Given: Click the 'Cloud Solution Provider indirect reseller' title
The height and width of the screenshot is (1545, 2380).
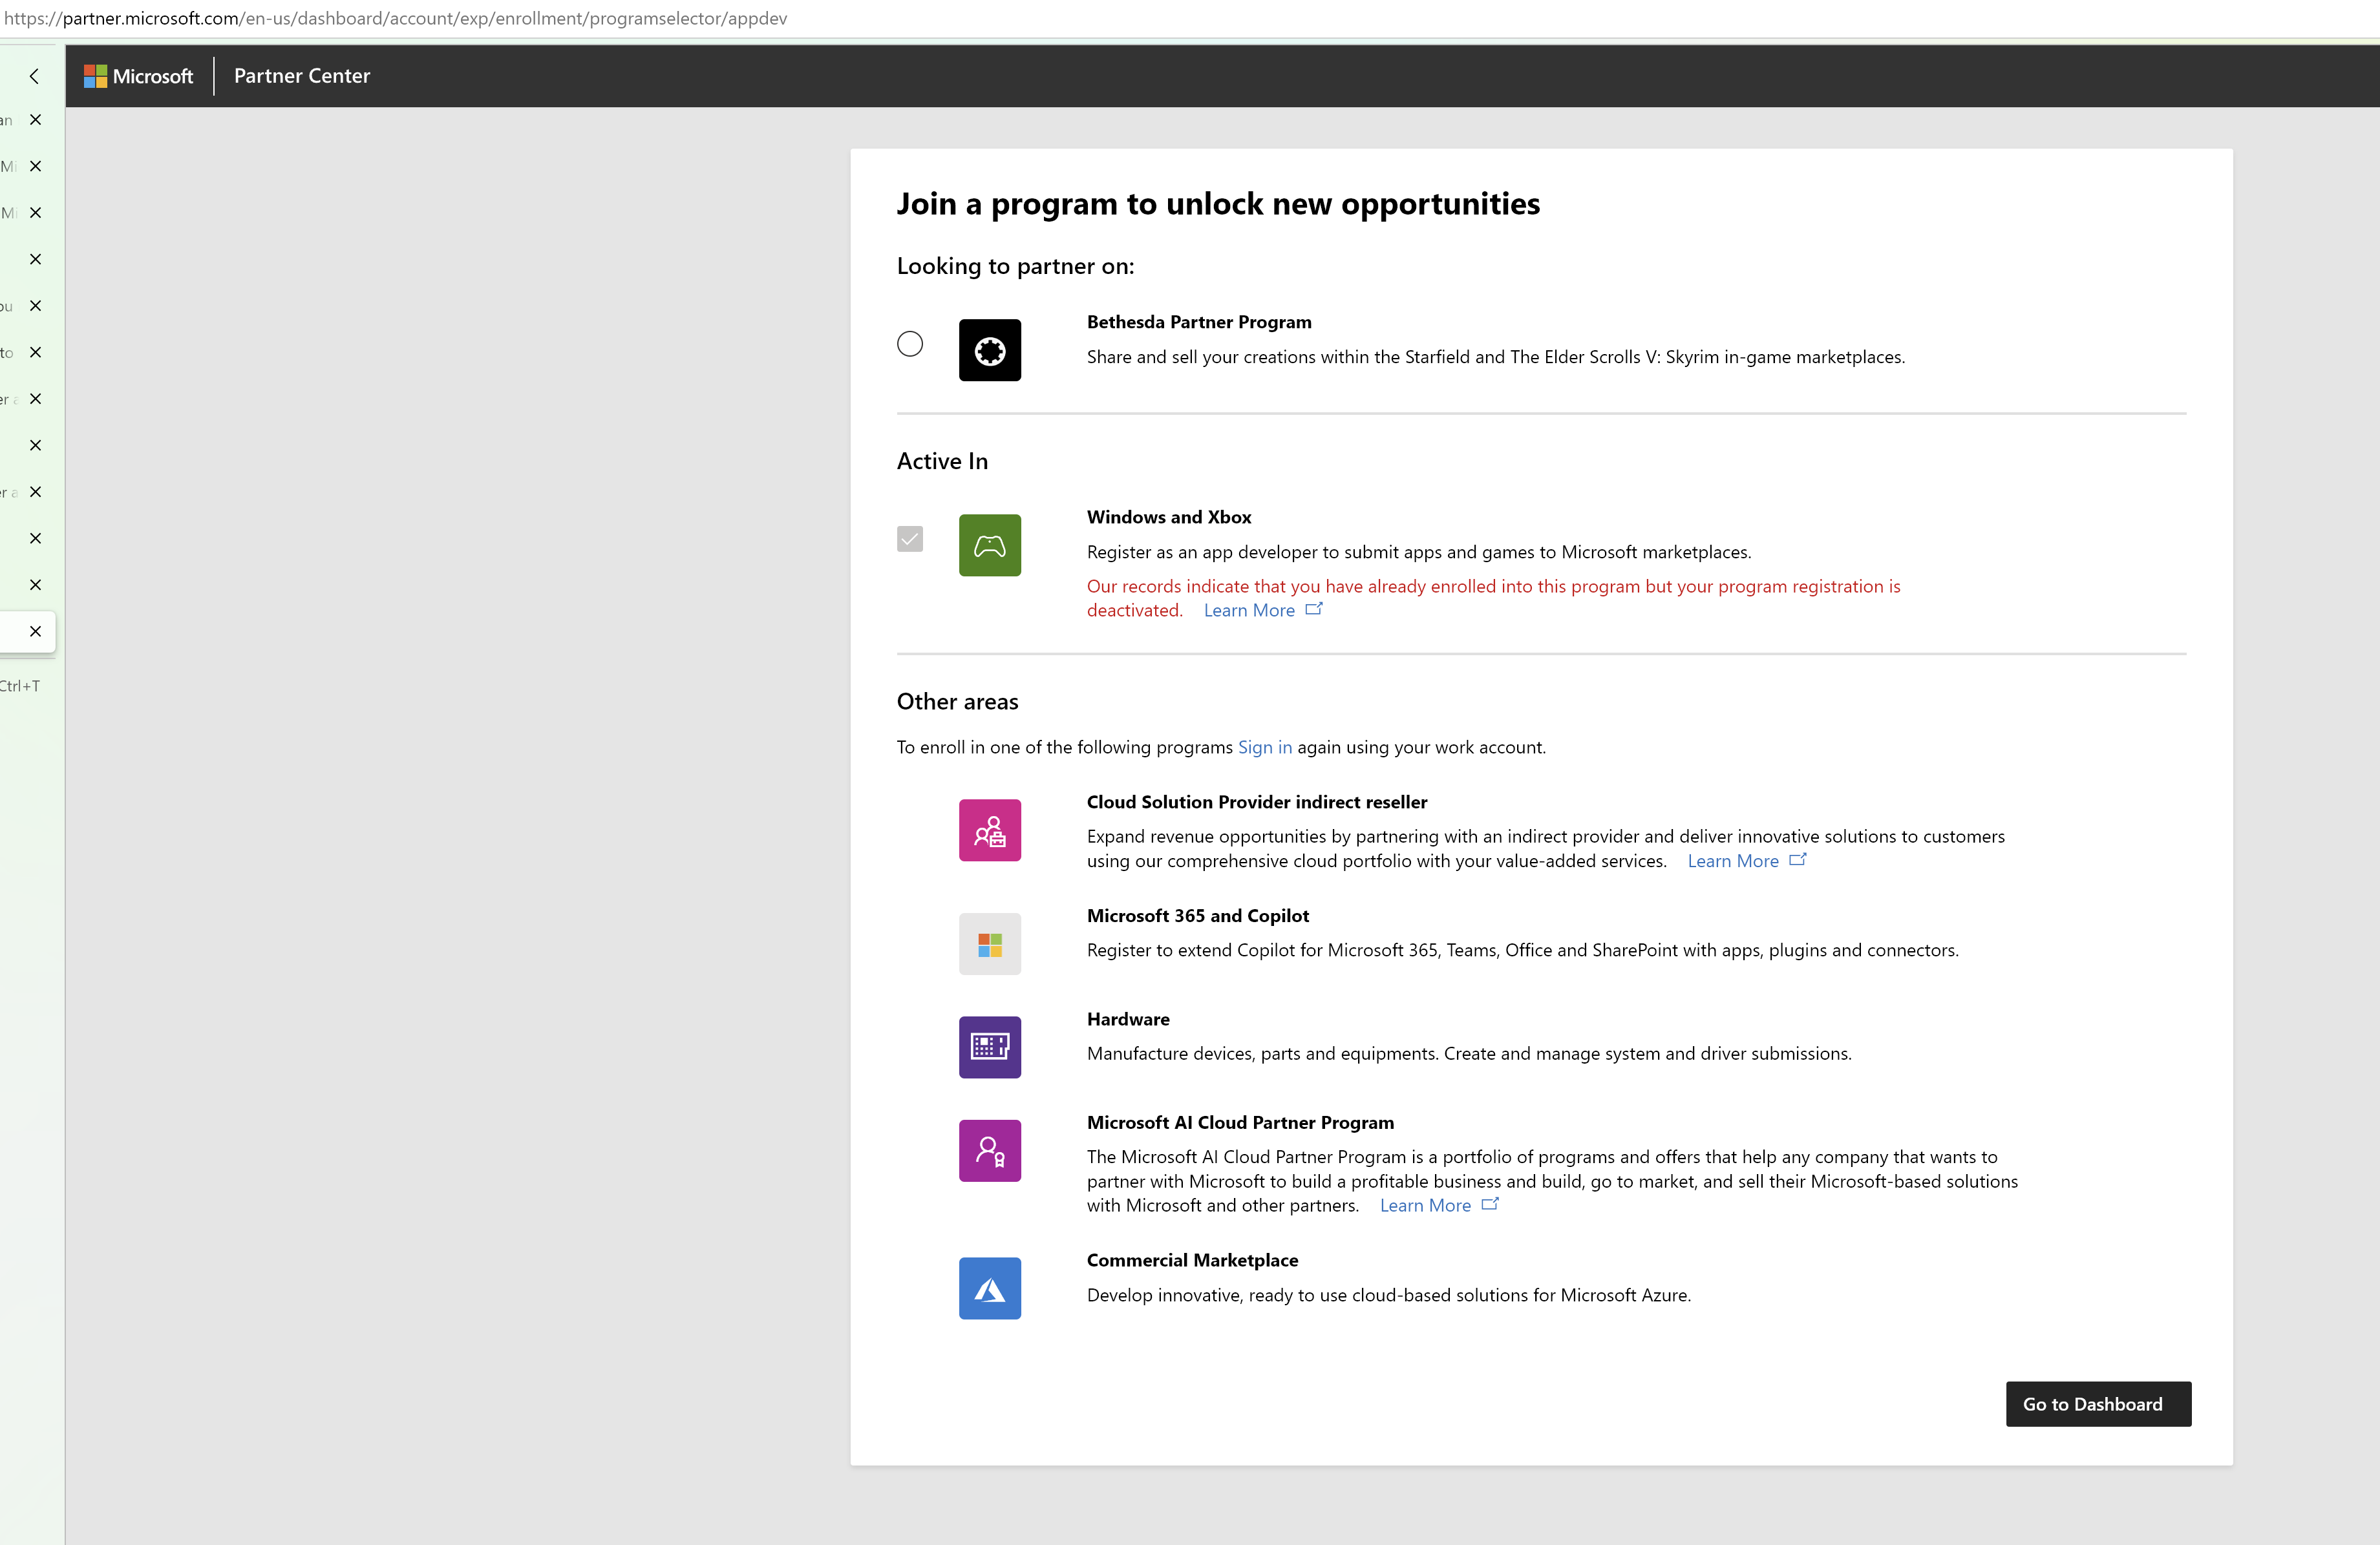Looking at the screenshot, I should (1256, 801).
